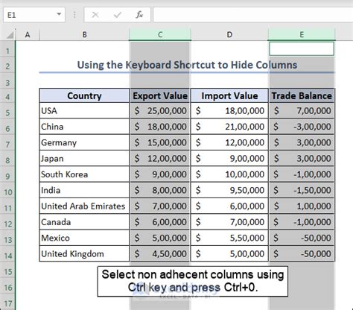Image resolution: width=353 pixels, height=310 pixels.
Task: Click USA trade balance 7,00,000
Action: [302, 110]
